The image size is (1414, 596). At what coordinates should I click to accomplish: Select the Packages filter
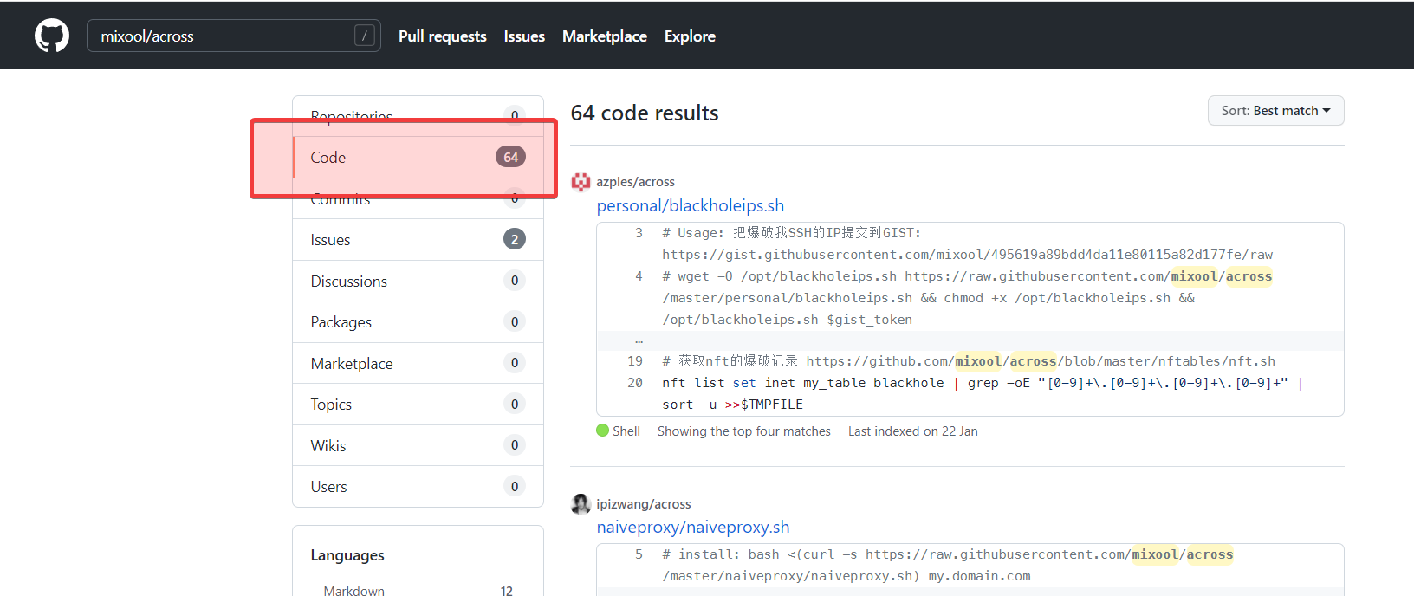pos(418,322)
